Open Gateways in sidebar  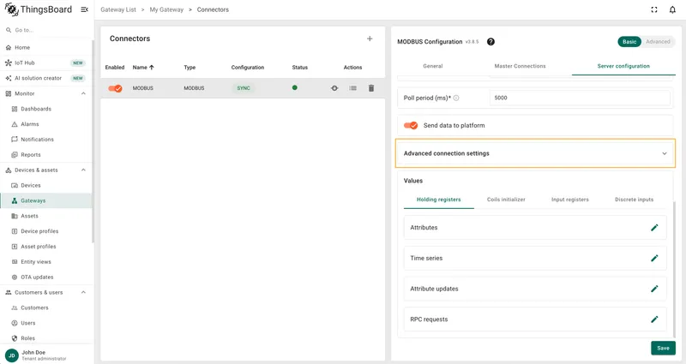[x=46, y=200]
